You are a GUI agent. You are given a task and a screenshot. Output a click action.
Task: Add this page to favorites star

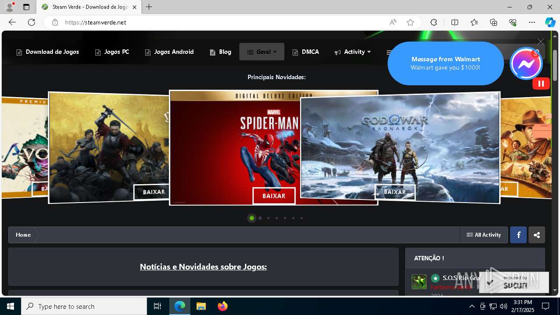tap(410, 22)
